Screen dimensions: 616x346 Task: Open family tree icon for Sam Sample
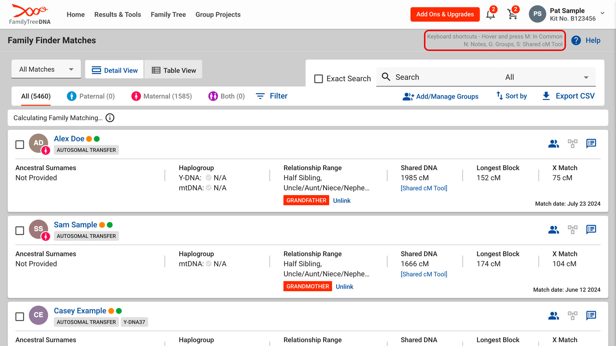click(x=572, y=230)
